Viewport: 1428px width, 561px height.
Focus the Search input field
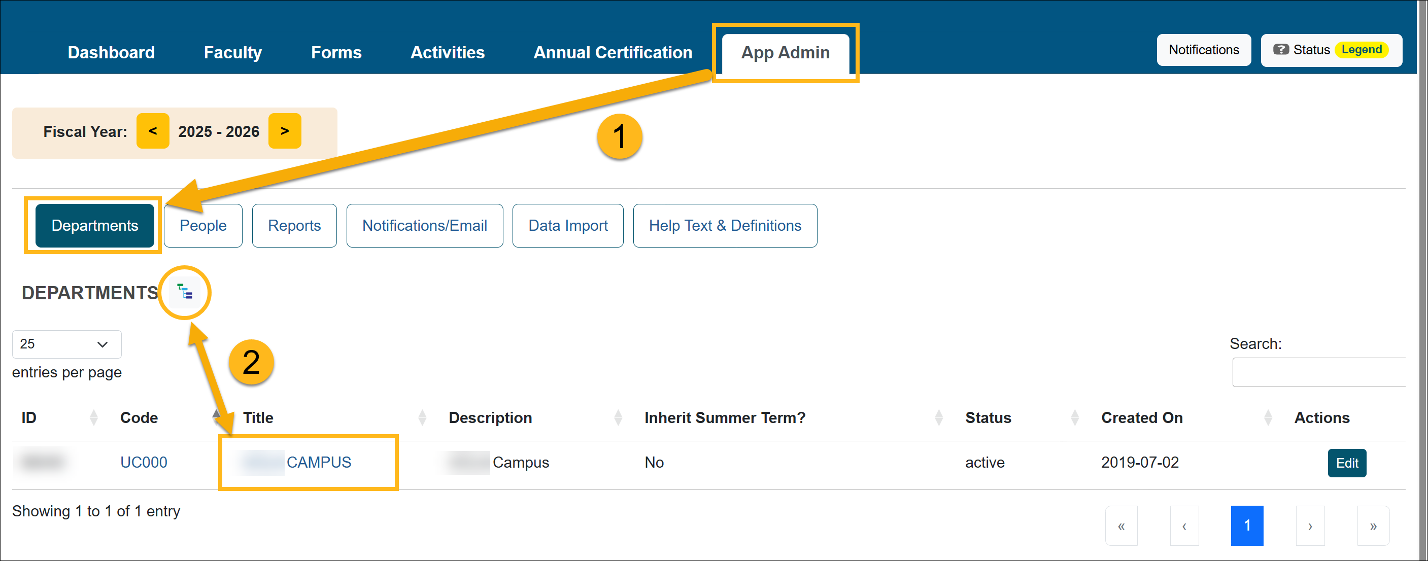click(x=1319, y=372)
